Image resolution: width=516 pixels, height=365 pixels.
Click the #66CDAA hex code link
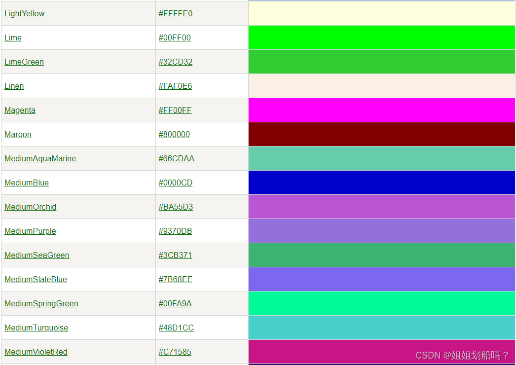177,159
